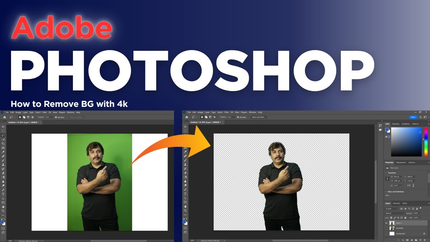Click the blue Share button

click(413, 117)
